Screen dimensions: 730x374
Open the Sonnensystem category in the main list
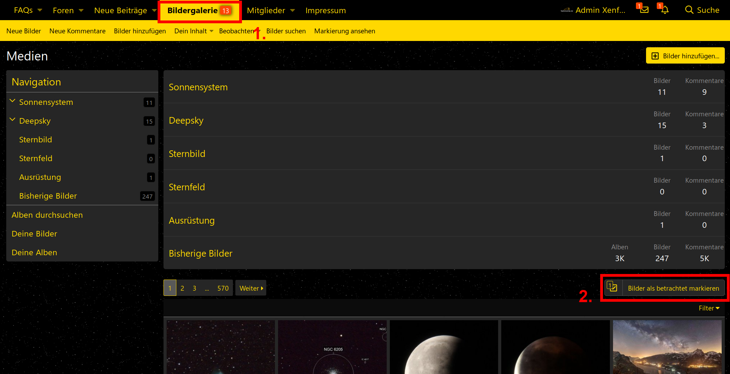[x=198, y=87]
